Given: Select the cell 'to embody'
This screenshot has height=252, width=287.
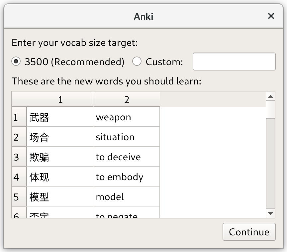Looking at the screenshot, I should (126, 177).
